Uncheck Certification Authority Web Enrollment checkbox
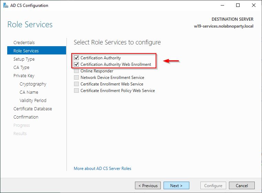Image resolution: width=262 pixels, height=193 pixels. (76, 64)
